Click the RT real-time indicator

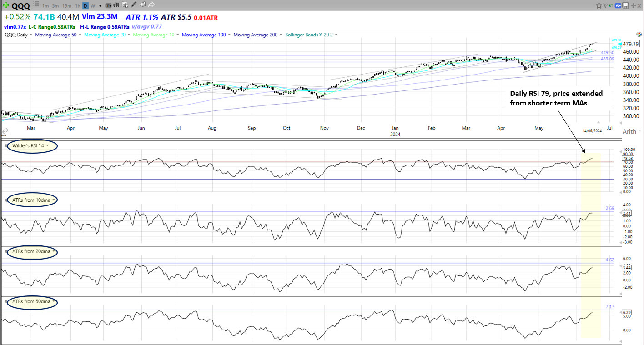(x=611, y=5)
